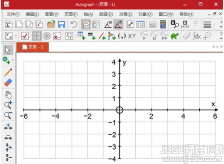224x164 pixels.
Task: Toggle the square grid display
Action: 37,36
